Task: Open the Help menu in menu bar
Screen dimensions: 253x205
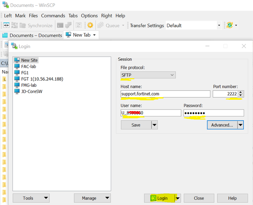Action: (120, 16)
